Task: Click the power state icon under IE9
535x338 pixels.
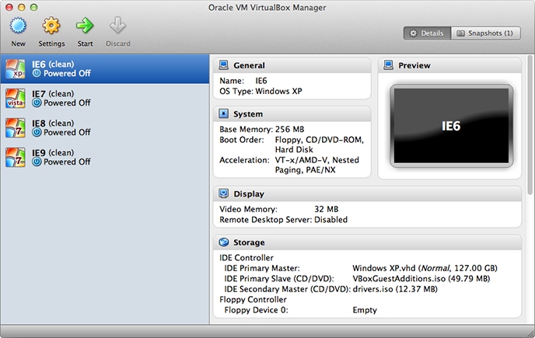Action: point(37,162)
